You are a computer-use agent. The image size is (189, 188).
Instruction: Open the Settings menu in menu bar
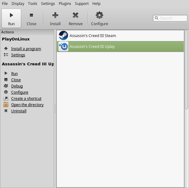pyautogui.click(x=48, y=4)
